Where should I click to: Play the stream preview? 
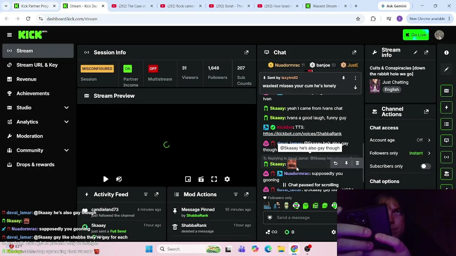106,179
